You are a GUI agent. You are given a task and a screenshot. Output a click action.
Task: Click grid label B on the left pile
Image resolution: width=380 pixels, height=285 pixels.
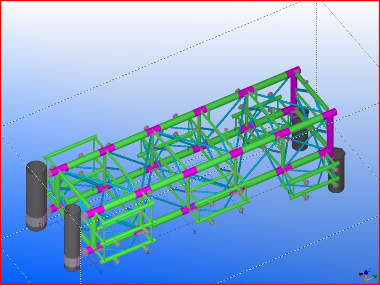coord(40,225)
